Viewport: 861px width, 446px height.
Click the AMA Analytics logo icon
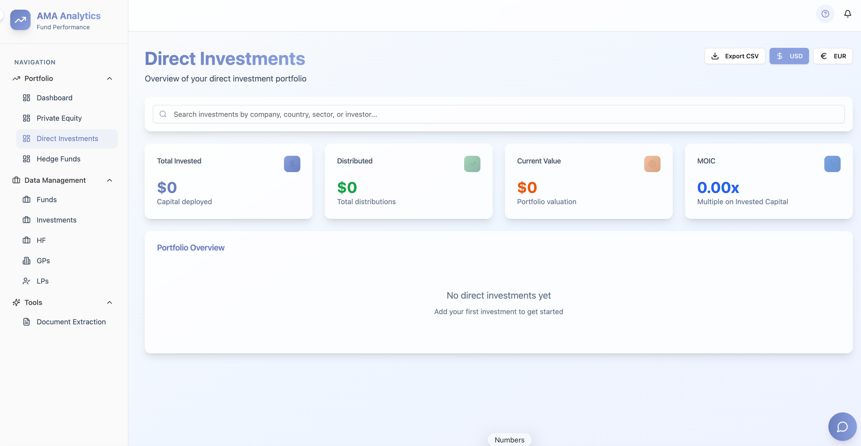pyautogui.click(x=20, y=20)
